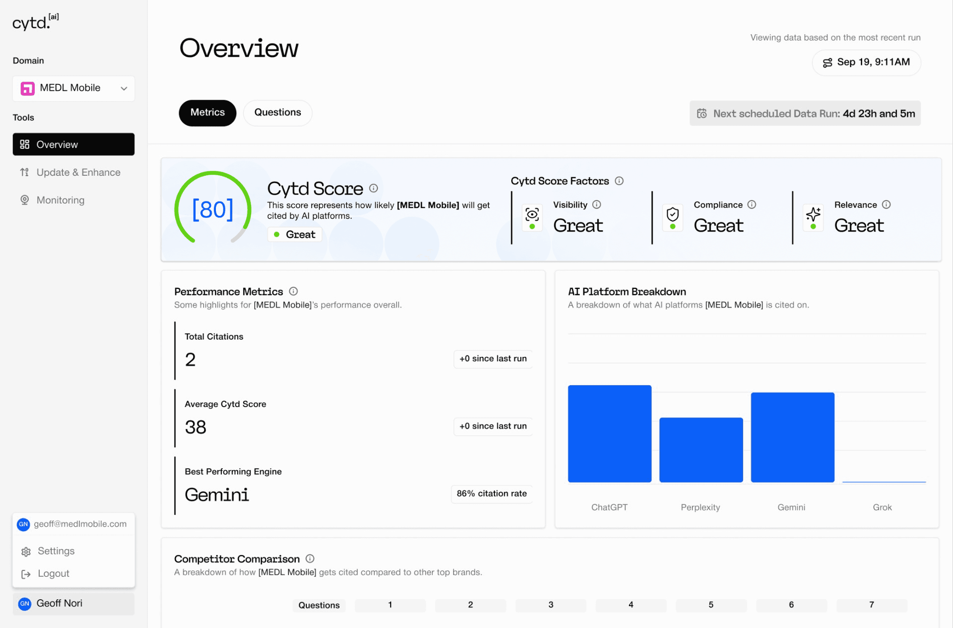This screenshot has height=628, width=953.
Task: Click the info icon beside Cytd Score
Action: pos(374,188)
